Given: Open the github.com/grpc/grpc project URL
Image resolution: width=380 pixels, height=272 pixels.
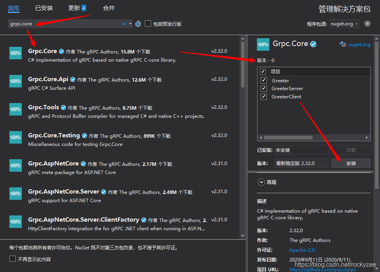Looking at the screenshot, I should click(323, 269).
